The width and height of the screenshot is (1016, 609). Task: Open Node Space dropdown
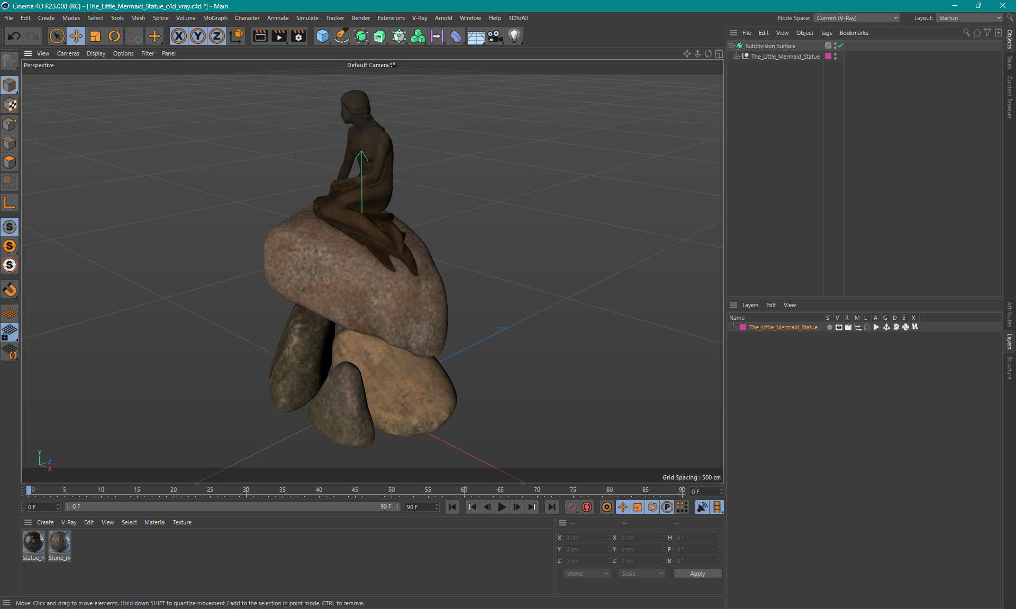[856, 18]
